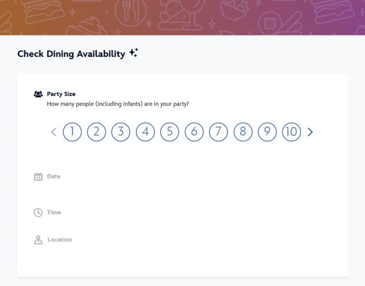Select 4 people for the party
This screenshot has width=365, height=286.
click(x=145, y=132)
